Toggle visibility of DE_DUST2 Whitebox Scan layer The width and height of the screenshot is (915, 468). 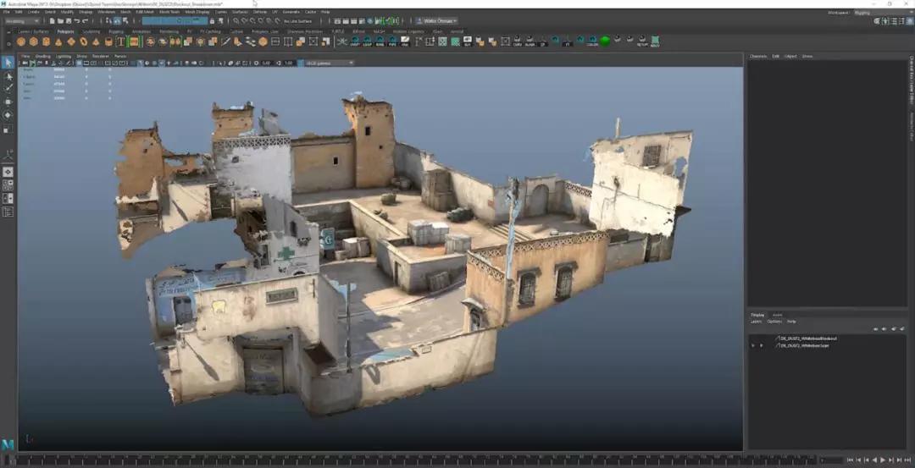pos(753,345)
